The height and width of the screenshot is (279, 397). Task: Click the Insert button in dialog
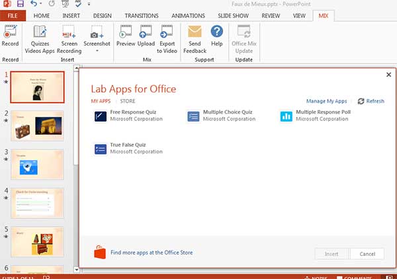331,254
